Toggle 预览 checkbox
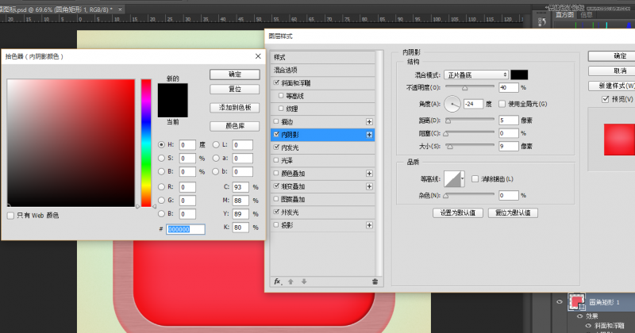 [x=606, y=99]
